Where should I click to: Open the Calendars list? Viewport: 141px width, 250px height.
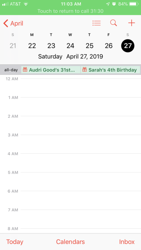70,242
